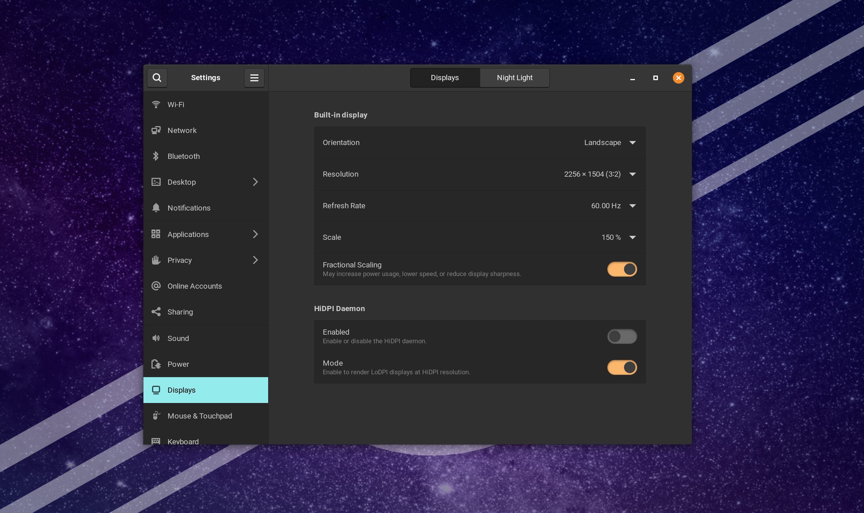Viewport: 864px width, 513px height.
Task: Switch to the Night Light tab
Action: tap(514, 78)
